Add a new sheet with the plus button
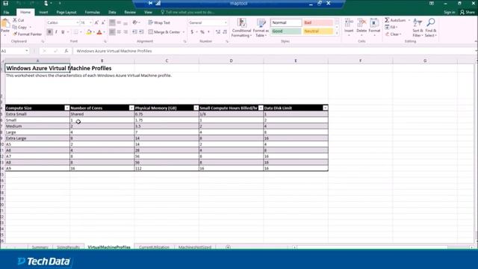478x269 pixels. coord(228,247)
